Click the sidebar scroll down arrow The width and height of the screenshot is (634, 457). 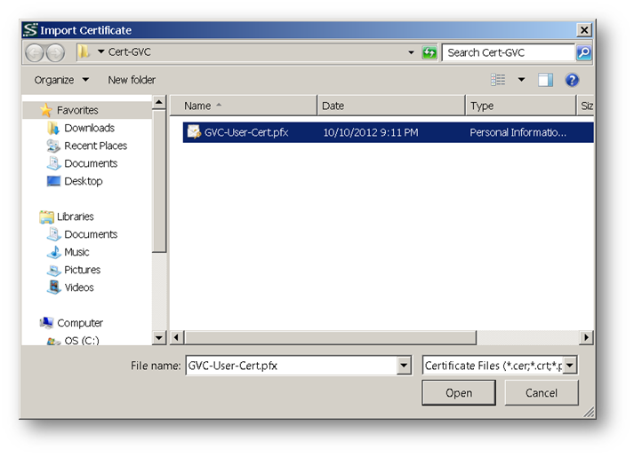(x=159, y=337)
